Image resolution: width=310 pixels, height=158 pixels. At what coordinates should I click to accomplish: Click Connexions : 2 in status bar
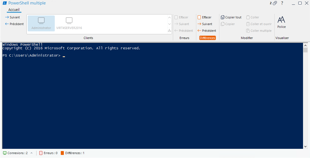[15, 153]
